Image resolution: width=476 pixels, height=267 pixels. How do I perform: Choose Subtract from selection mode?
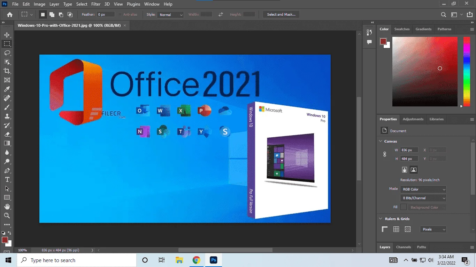(61, 15)
